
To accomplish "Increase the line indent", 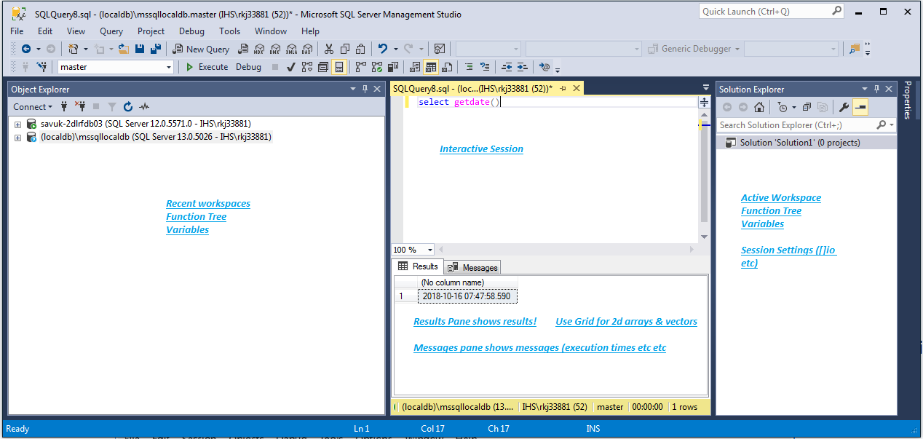I will pos(523,67).
